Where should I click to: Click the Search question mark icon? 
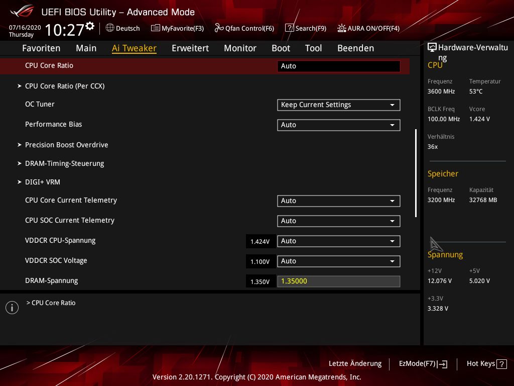point(289,28)
